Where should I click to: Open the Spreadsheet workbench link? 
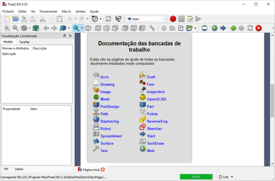tap(111, 136)
